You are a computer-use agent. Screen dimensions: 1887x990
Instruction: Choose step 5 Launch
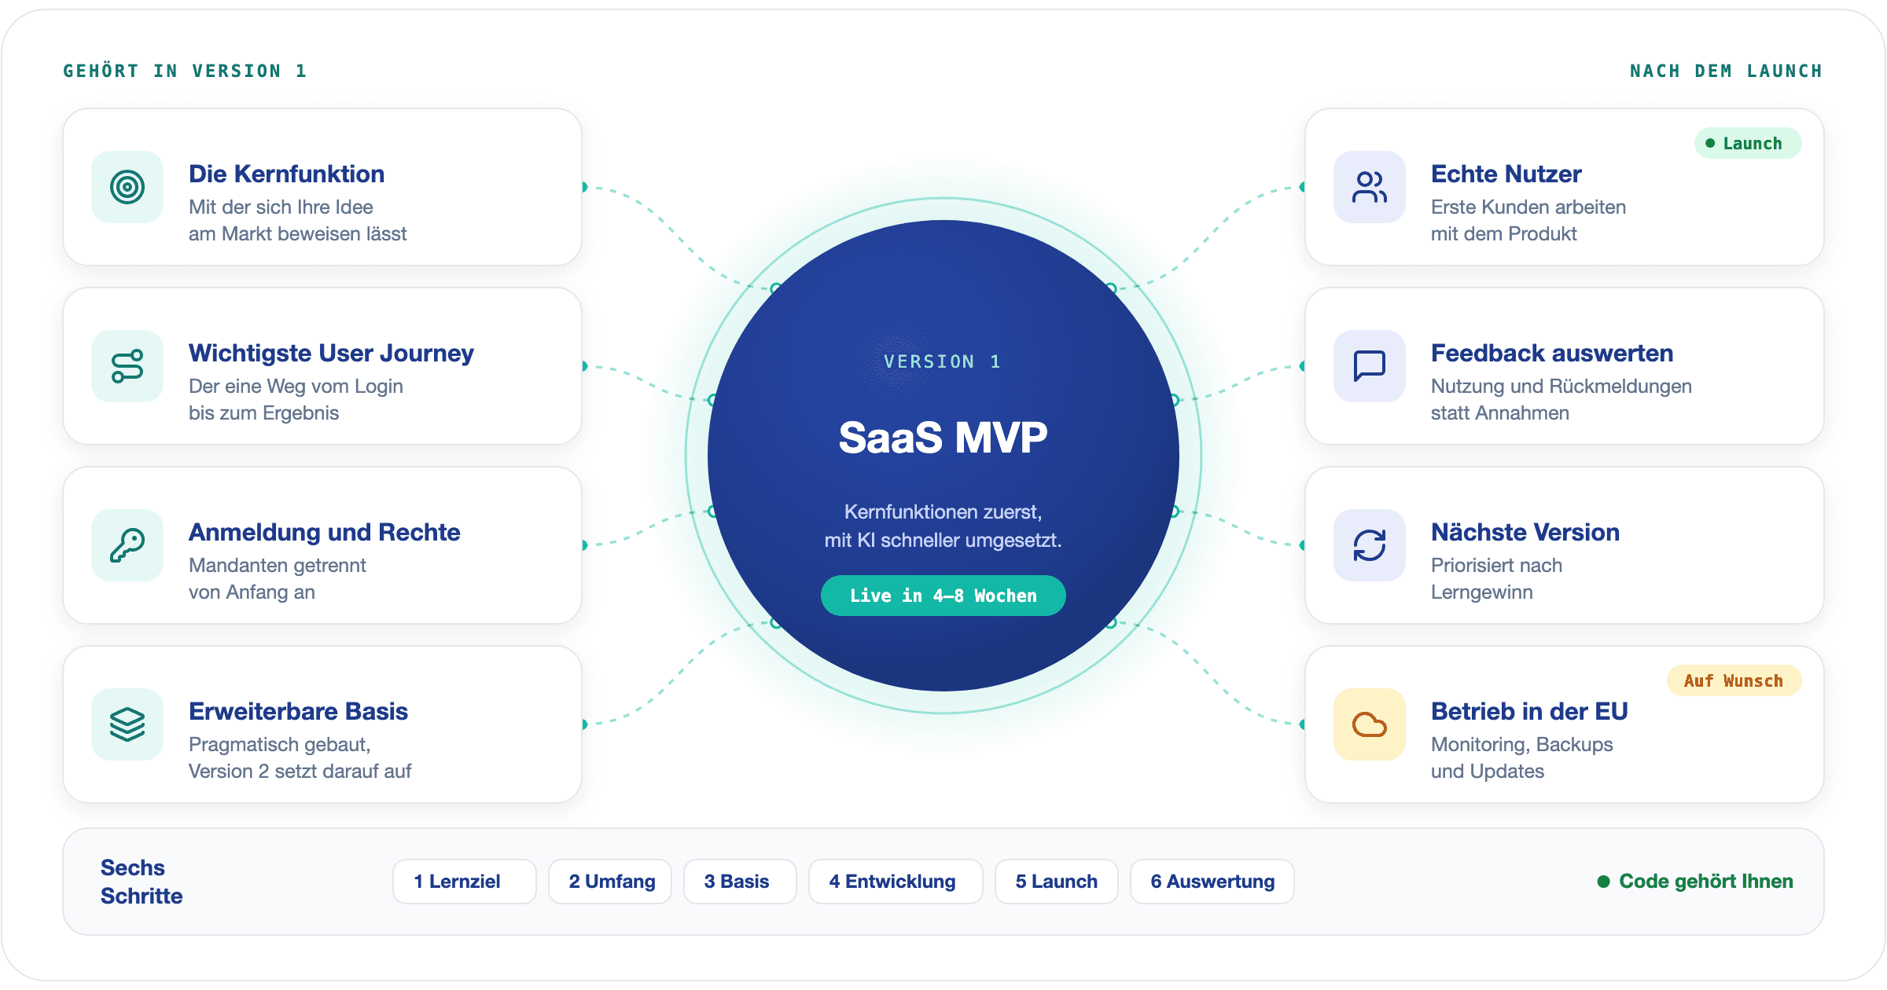point(1057,882)
